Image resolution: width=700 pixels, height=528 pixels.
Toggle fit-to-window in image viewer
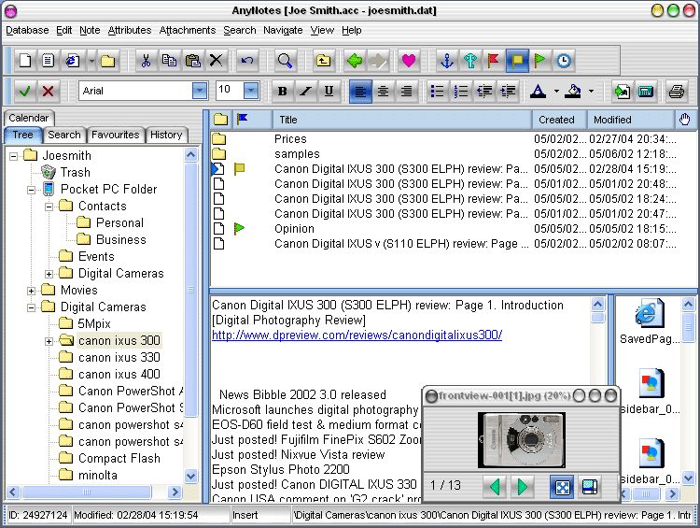(x=562, y=487)
